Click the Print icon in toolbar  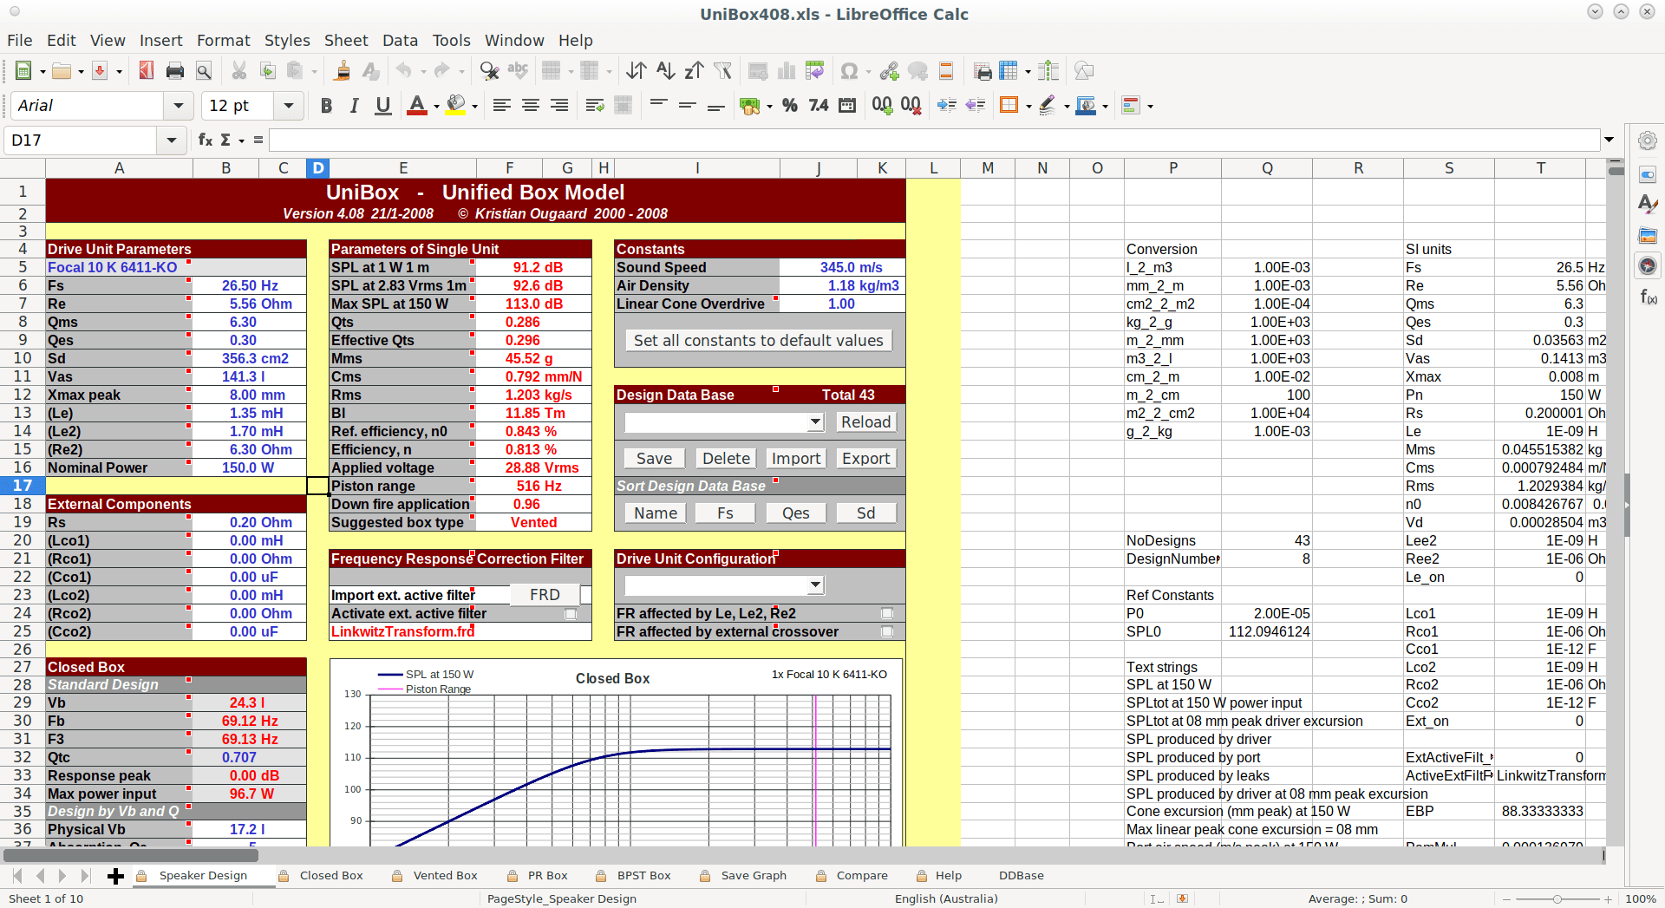175,71
